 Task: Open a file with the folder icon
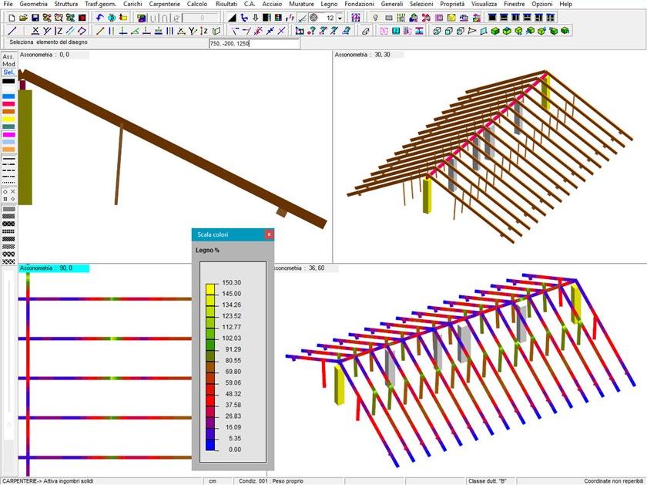click(x=23, y=18)
